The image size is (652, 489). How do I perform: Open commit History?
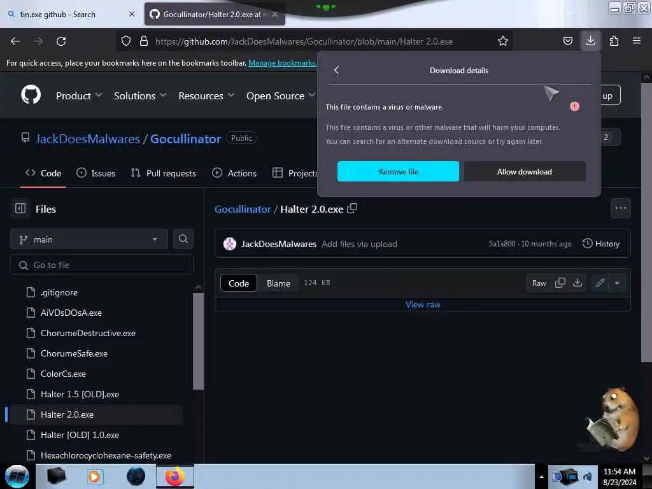[601, 243]
